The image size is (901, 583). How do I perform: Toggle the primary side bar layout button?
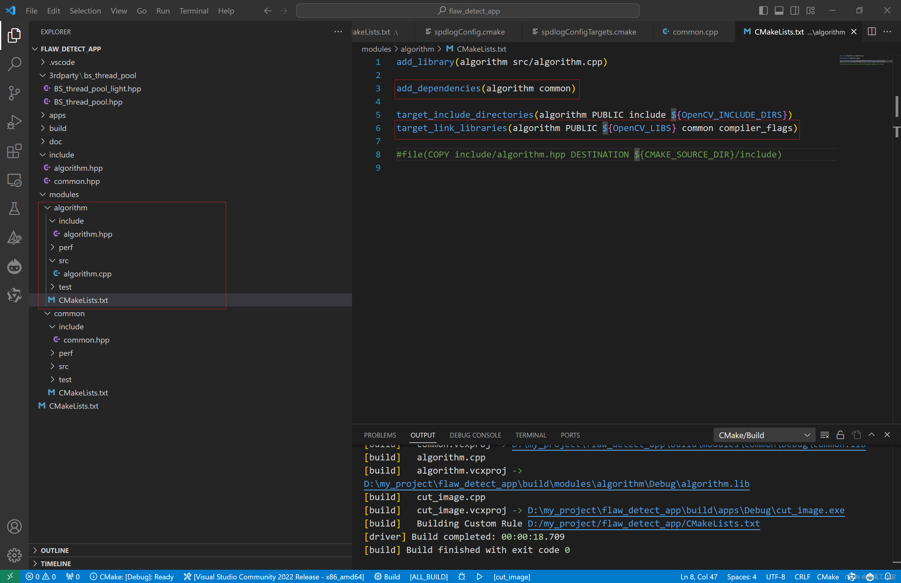(763, 11)
